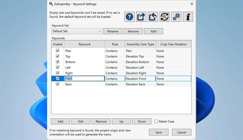Viewport: 243px width, 140px height.
Task: Click Crop View Rotation column header
Action: tap(174, 44)
